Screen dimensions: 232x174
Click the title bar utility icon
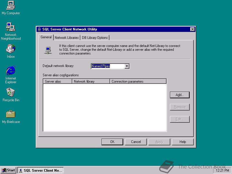[x=39, y=29]
